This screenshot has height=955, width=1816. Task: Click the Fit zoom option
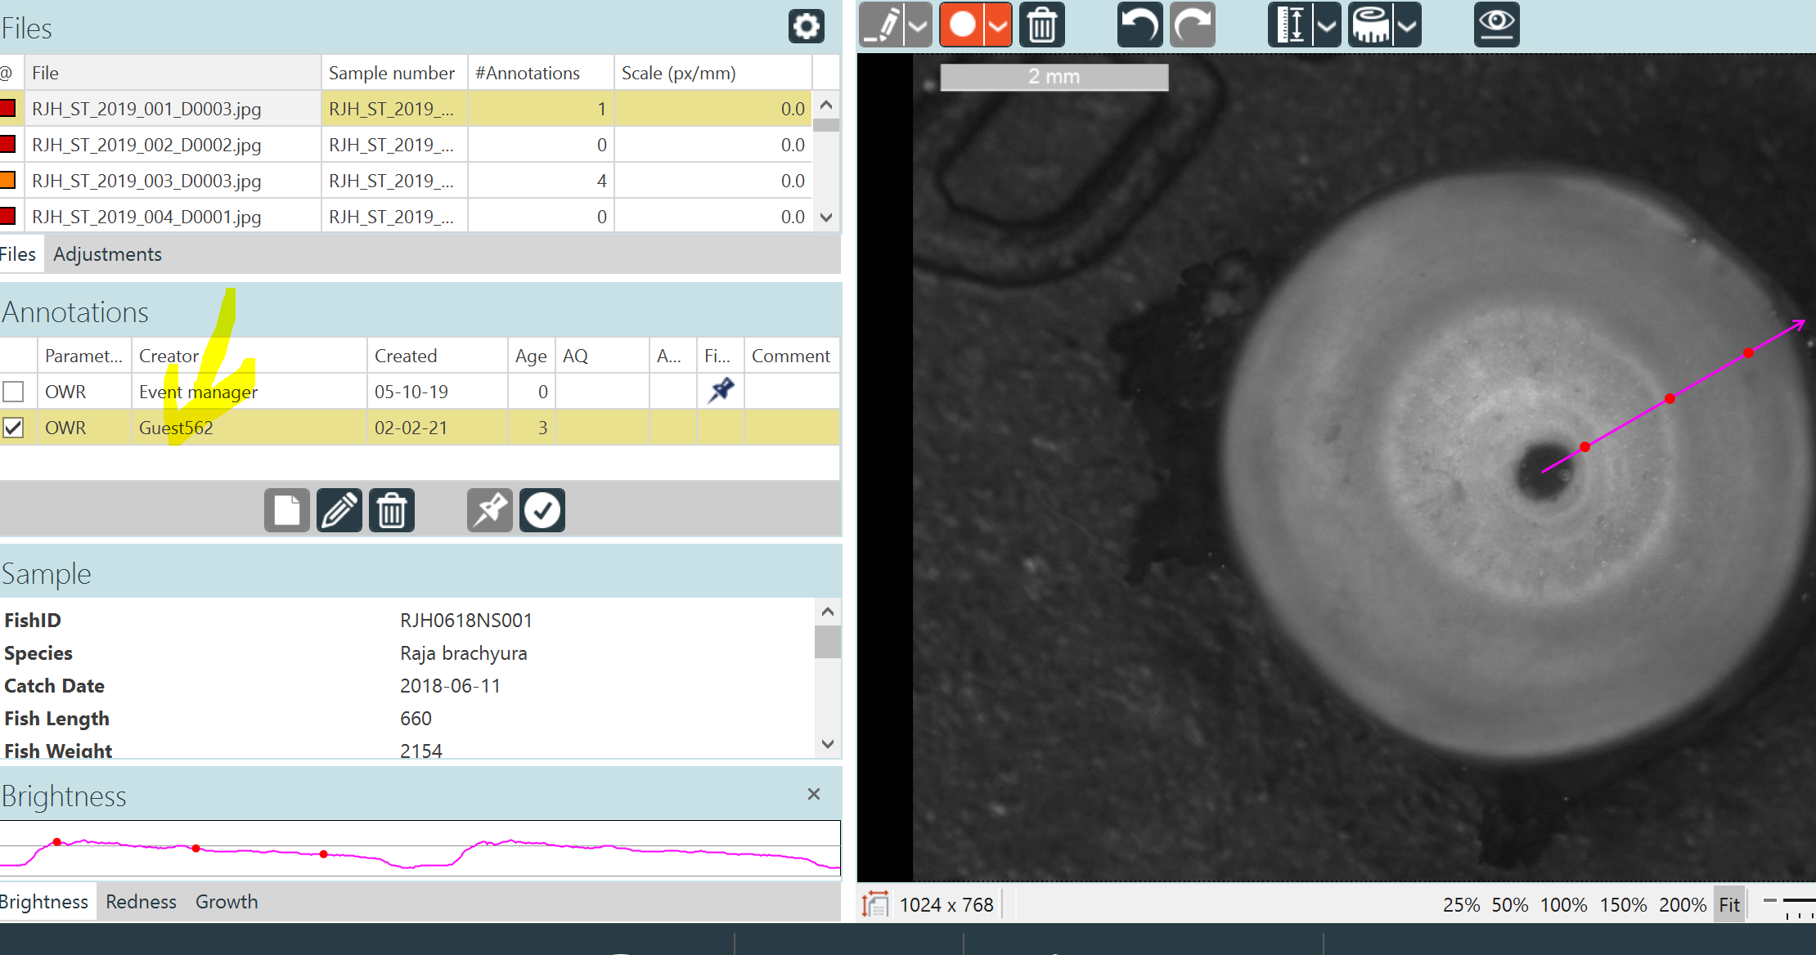[1728, 904]
